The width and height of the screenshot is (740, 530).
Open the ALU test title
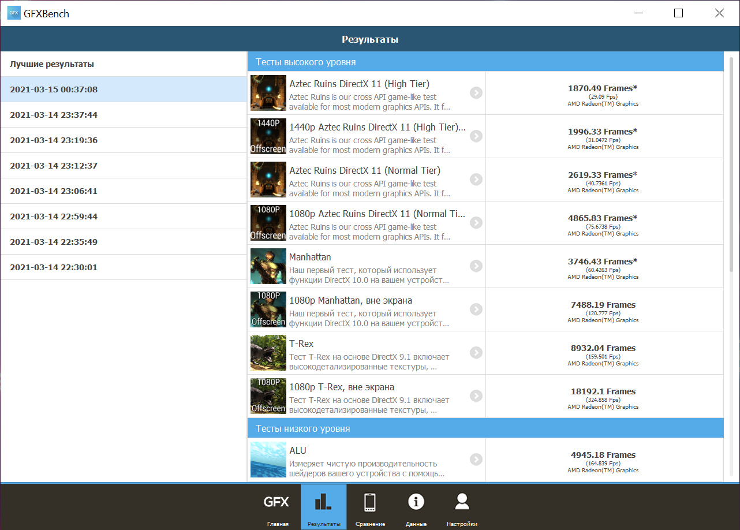[298, 450]
